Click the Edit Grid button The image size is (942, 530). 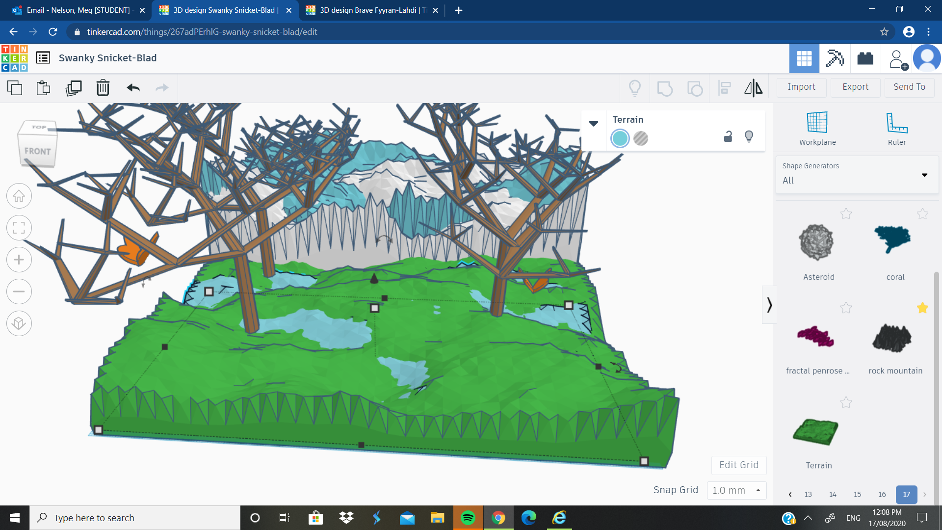click(x=738, y=465)
